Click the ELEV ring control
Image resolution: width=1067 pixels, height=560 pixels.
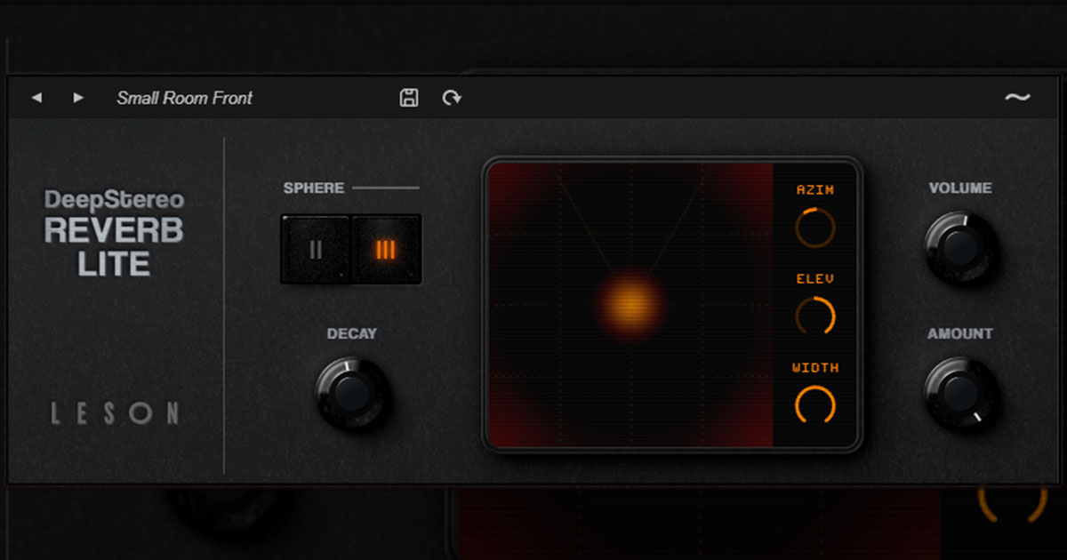tap(815, 316)
